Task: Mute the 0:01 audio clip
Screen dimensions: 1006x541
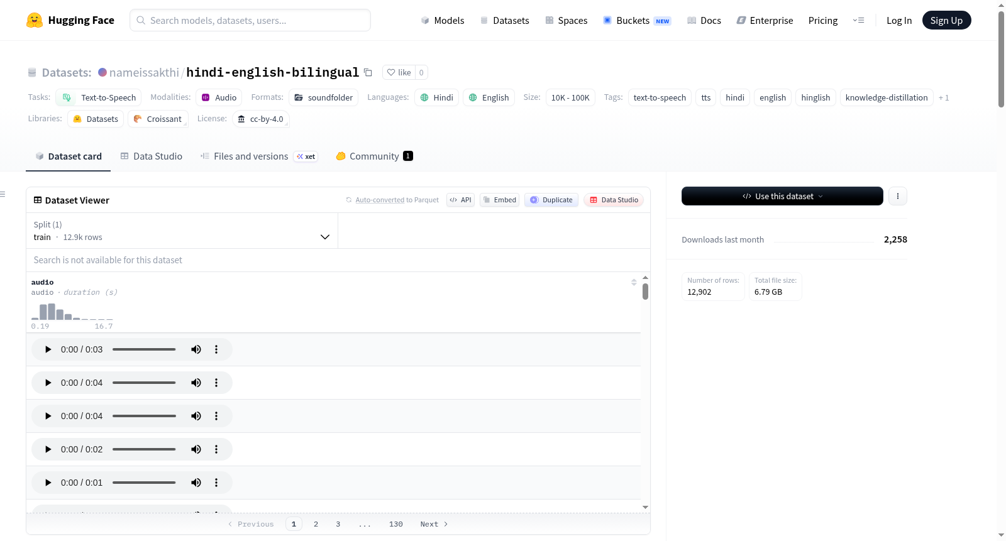Action: tap(196, 483)
